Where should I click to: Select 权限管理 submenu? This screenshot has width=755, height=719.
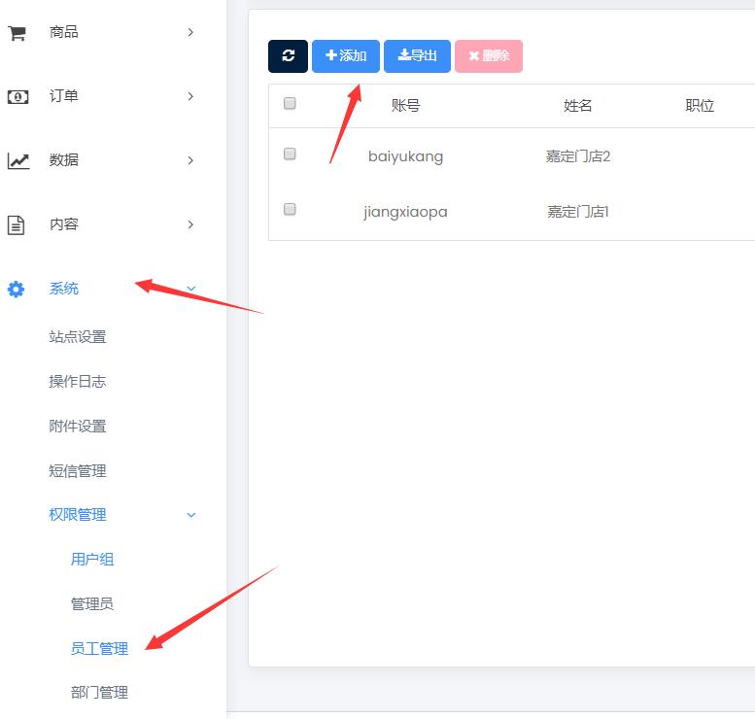78,514
